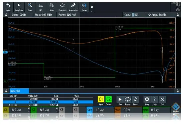Image resolution: width=183 pixels, height=124 pixels.
Task: Activate the Zoom magnifier tool
Action: [x=30, y=7]
